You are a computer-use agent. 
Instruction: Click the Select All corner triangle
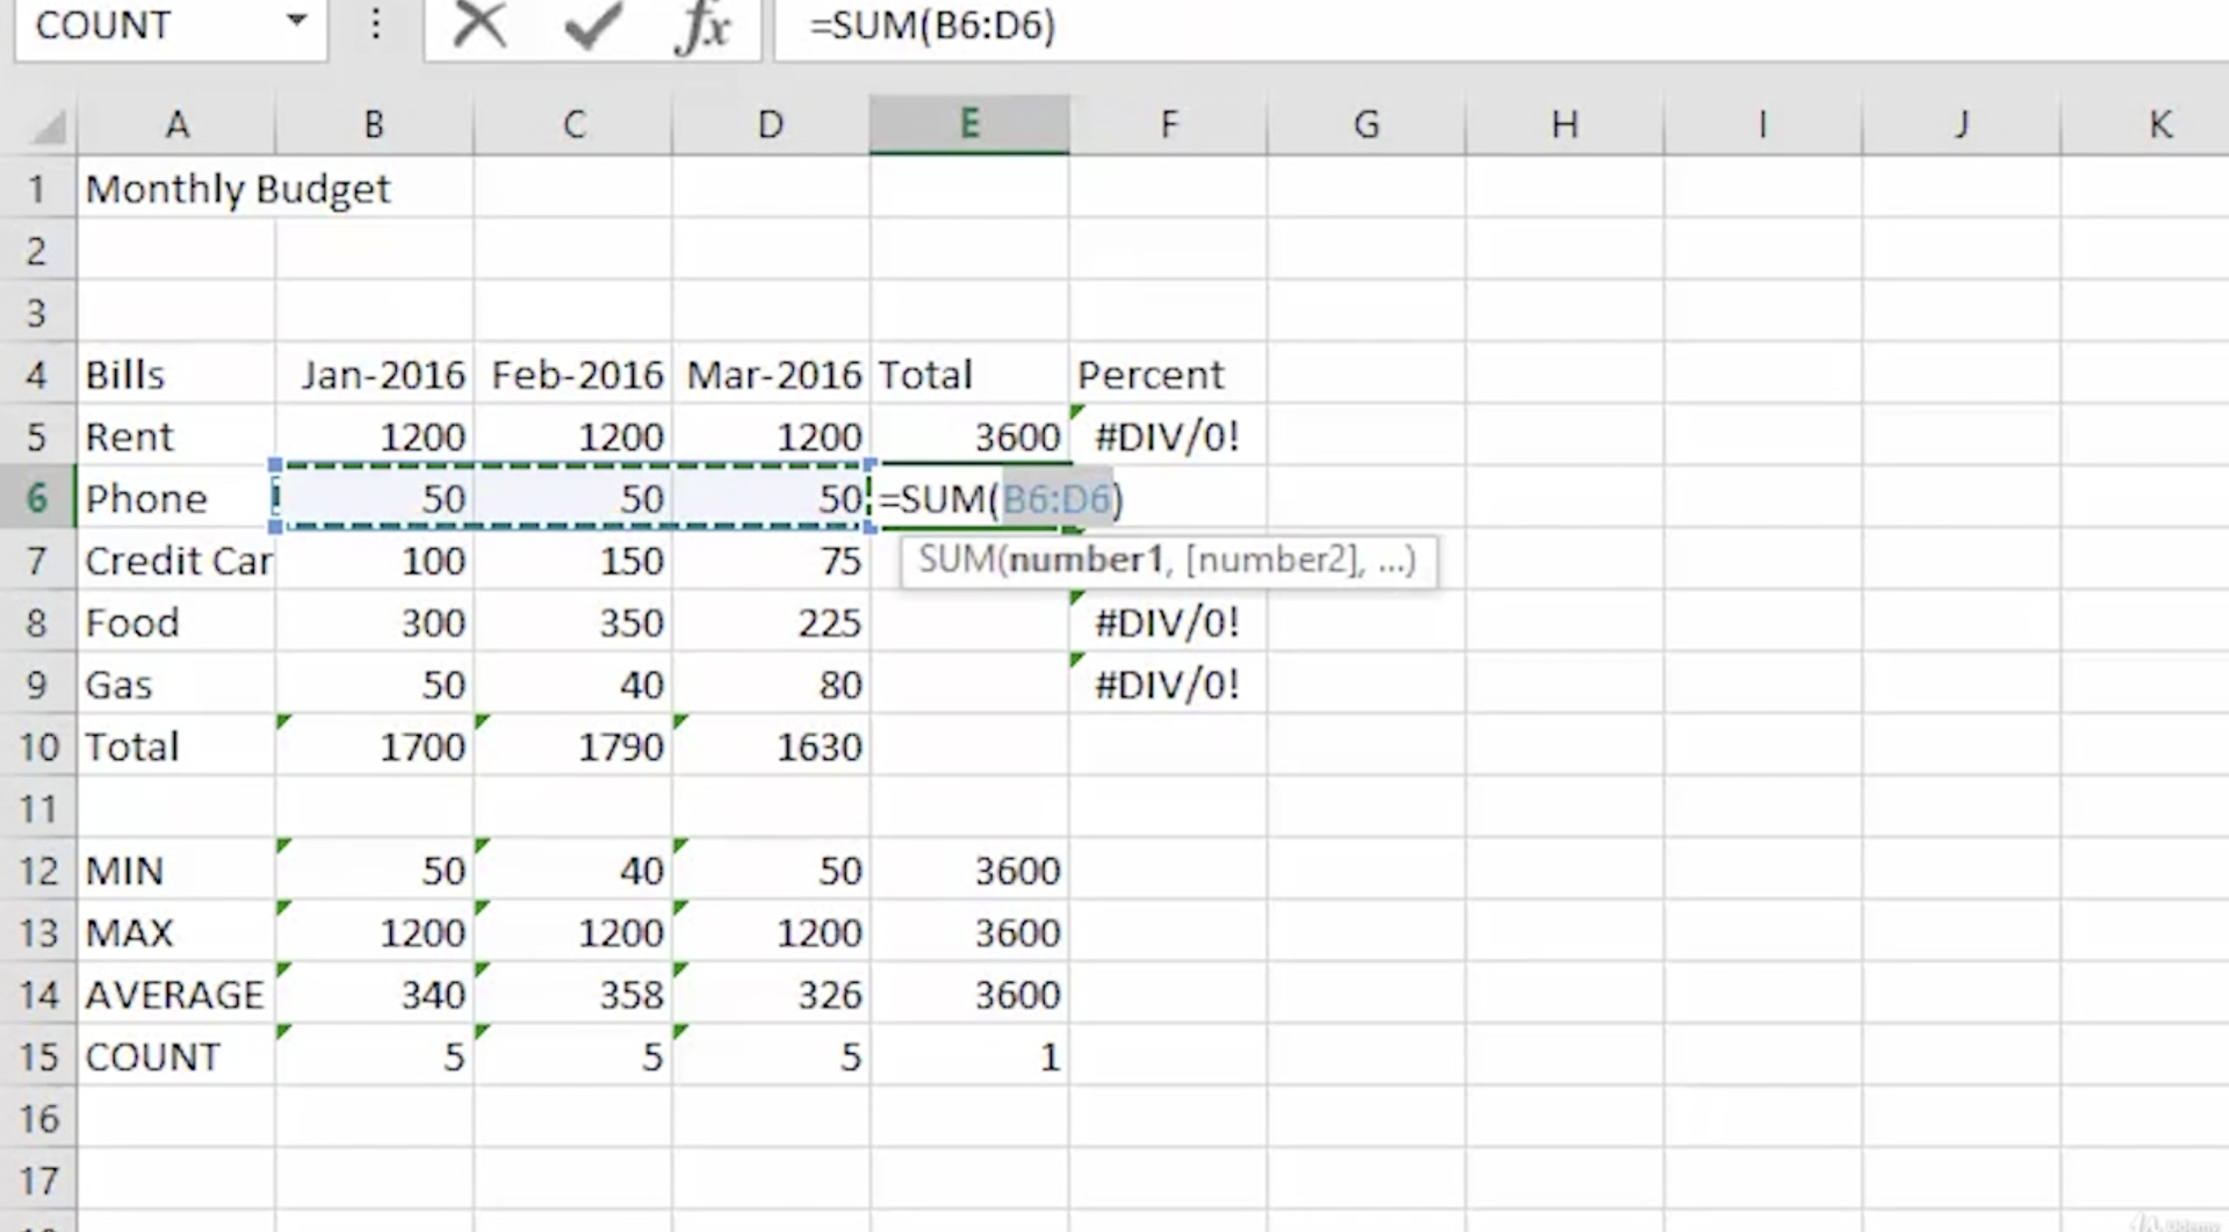(x=49, y=127)
